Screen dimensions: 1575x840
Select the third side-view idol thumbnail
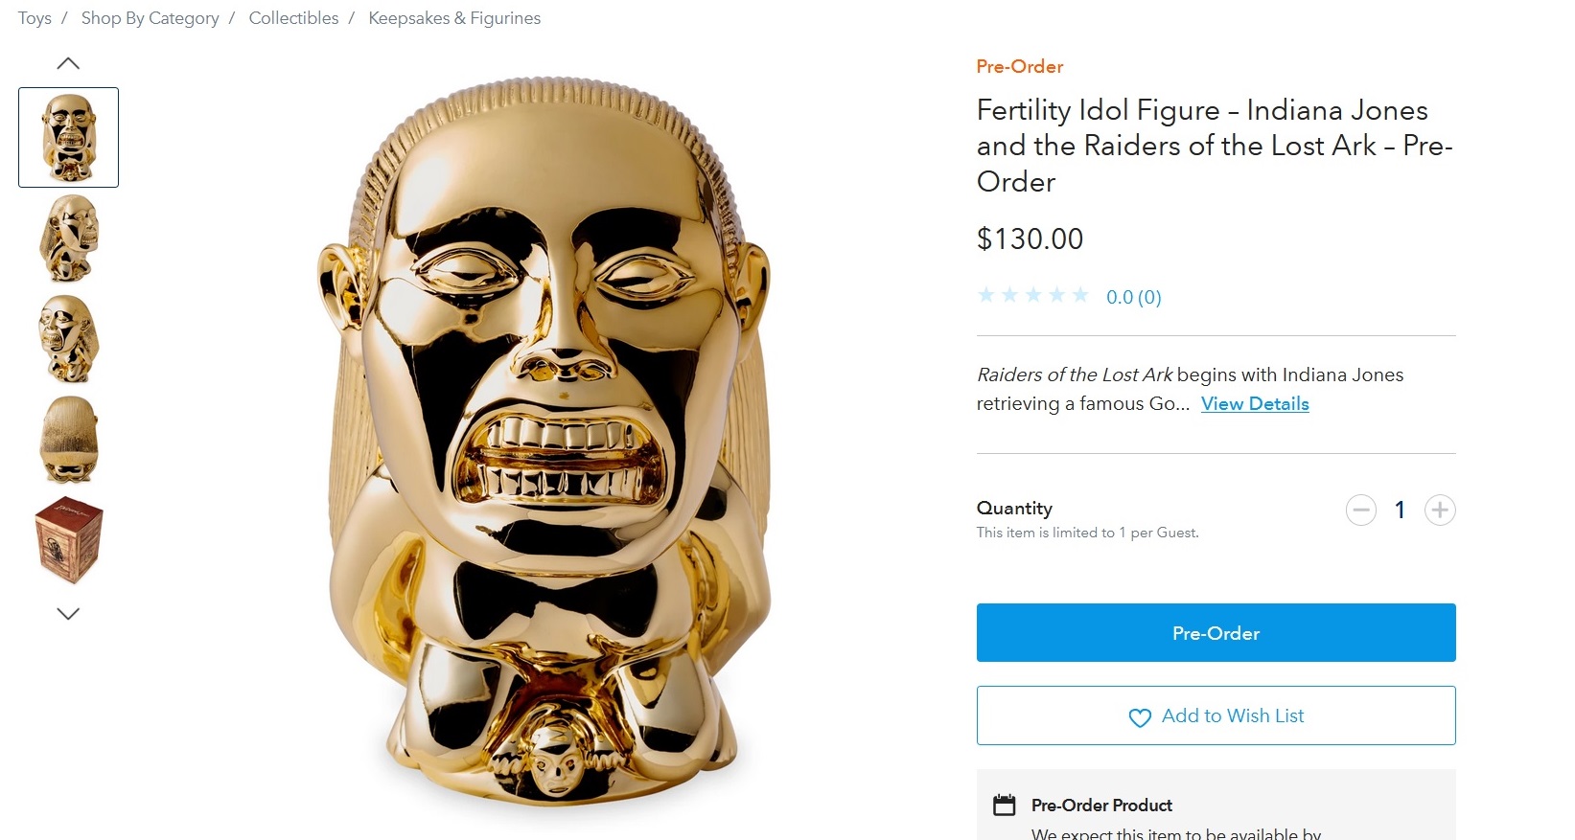[x=68, y=339]
